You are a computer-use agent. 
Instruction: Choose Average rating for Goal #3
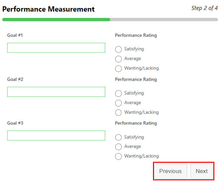click(118, 147)
